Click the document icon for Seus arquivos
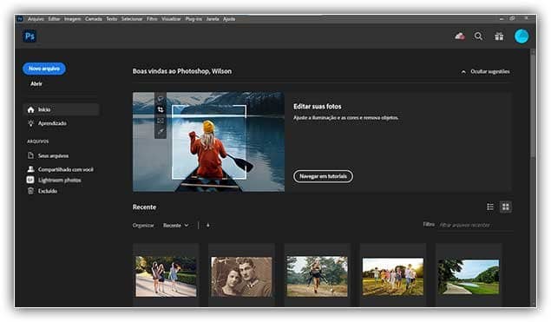Image resolution: width=551 pixels, height=322 pixels. [x=31, y=155]
